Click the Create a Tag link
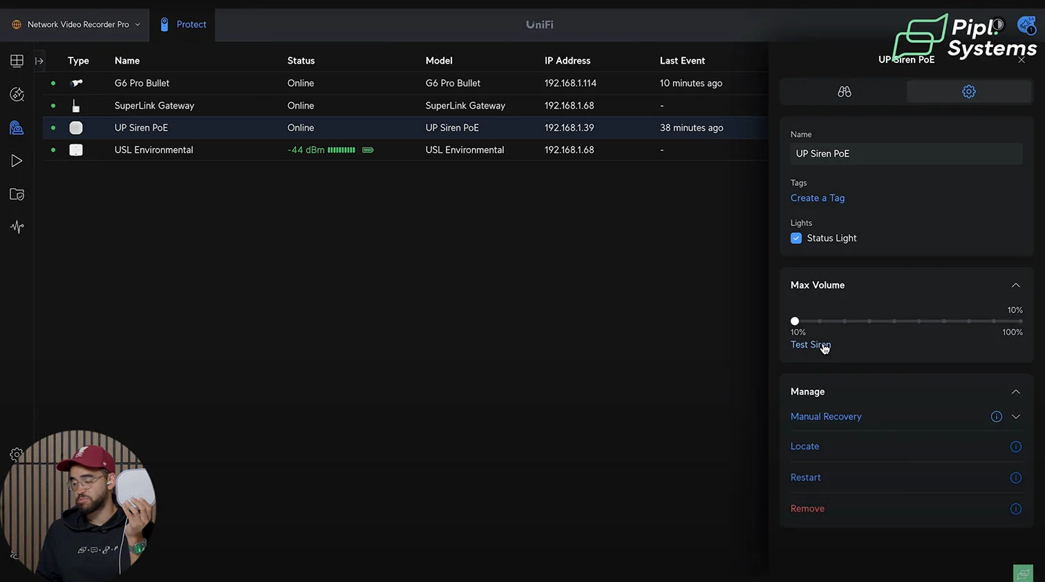The height and width of the screenshot is (582, 1045). point(818,198)
